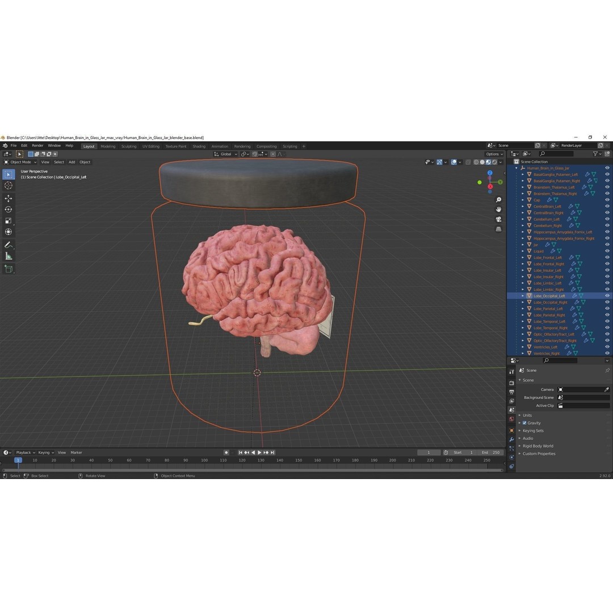Open the Output properties tab
613x613 pixels.
click(x=511, y=392)
